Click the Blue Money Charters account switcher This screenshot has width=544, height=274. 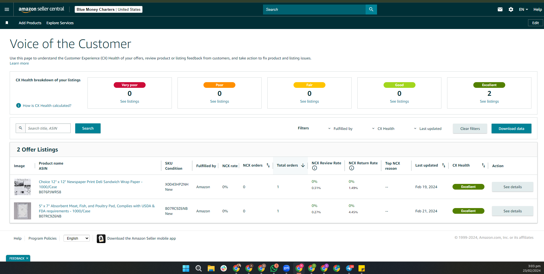[109, 9]
